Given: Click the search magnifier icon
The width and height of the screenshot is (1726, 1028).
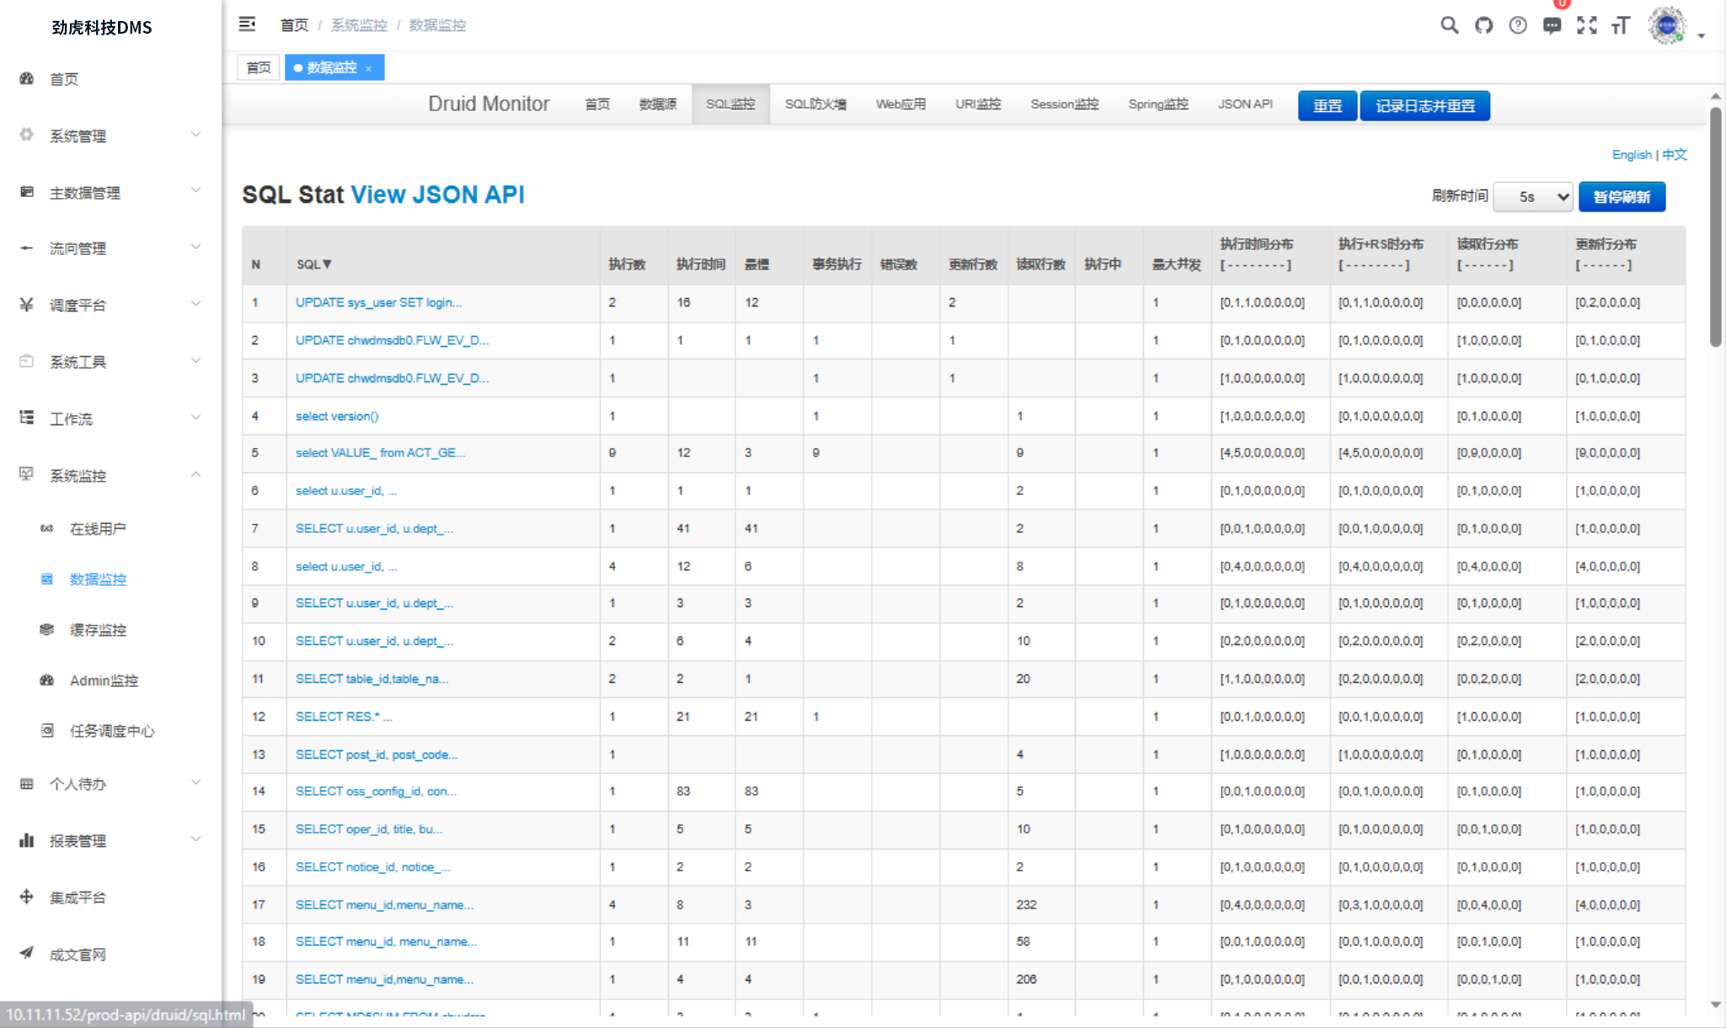Looking at the screenshot, I should 1449,25.
